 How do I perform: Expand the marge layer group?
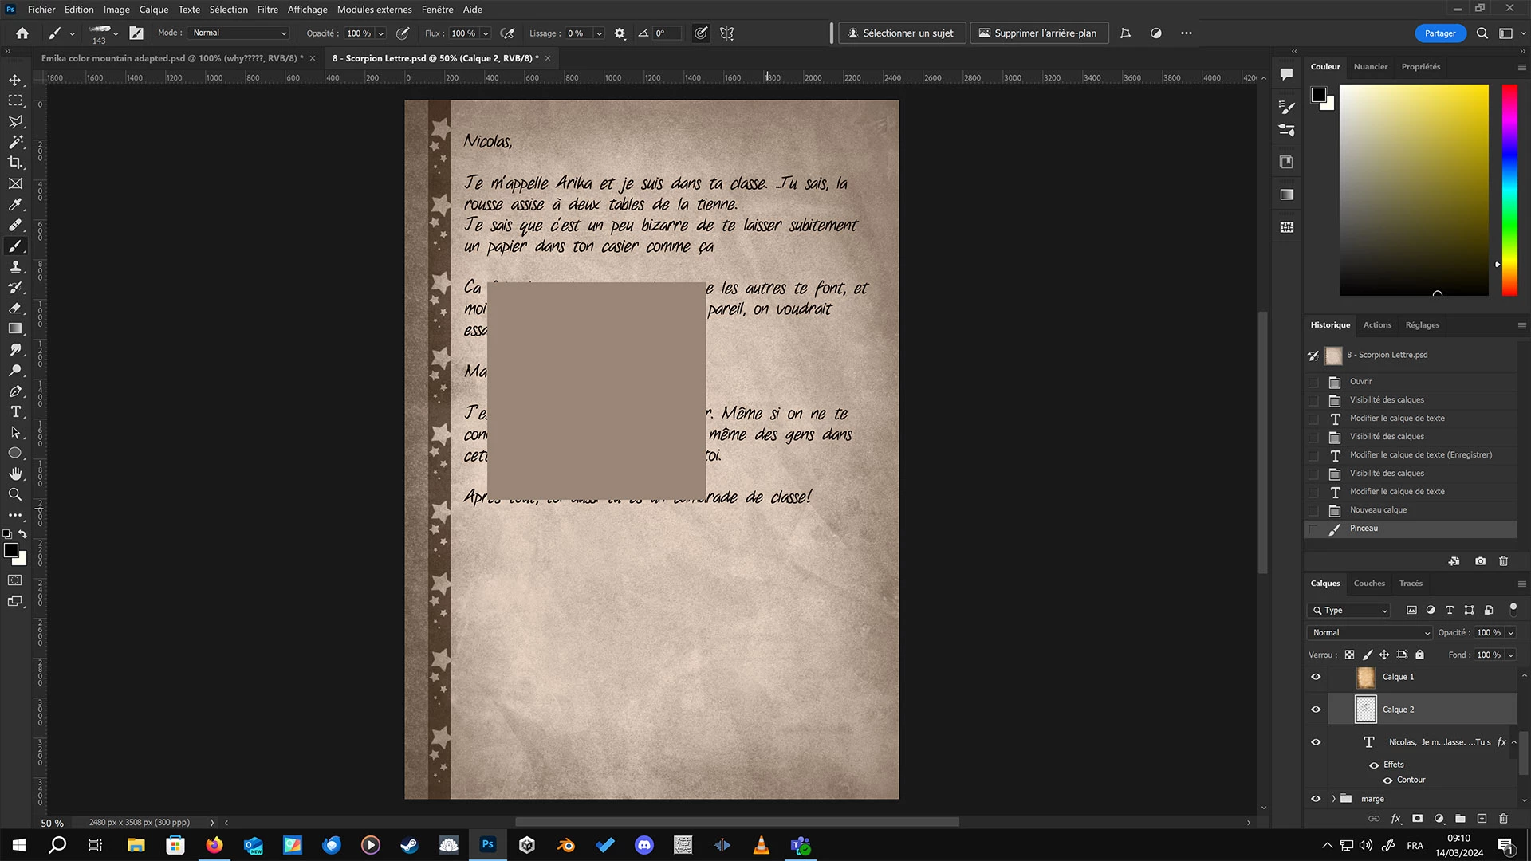click(x=1333, y=798)
